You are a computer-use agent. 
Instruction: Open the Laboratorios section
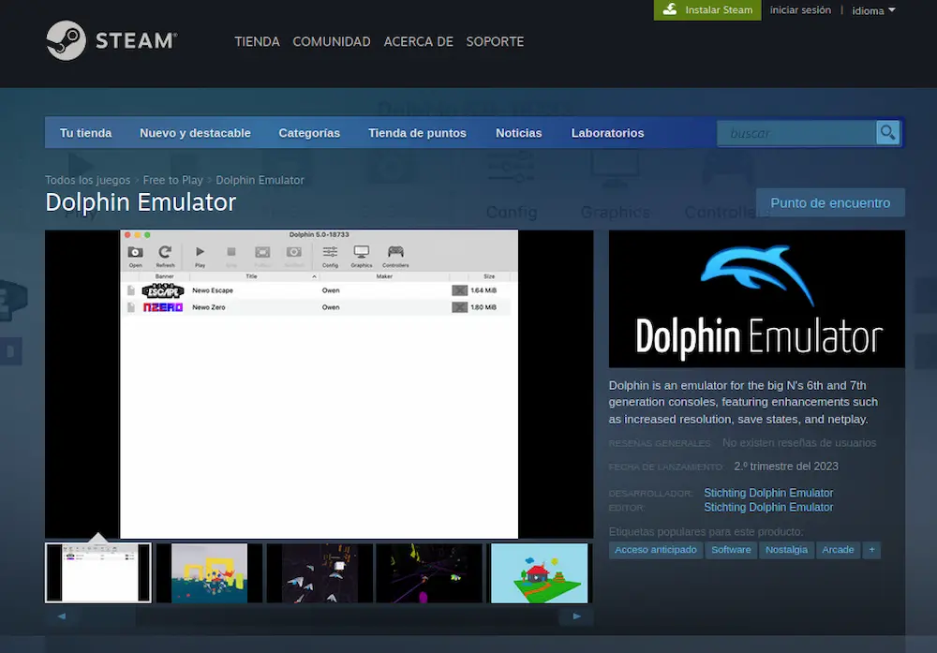pyautogui.click(x=607, y=132)
